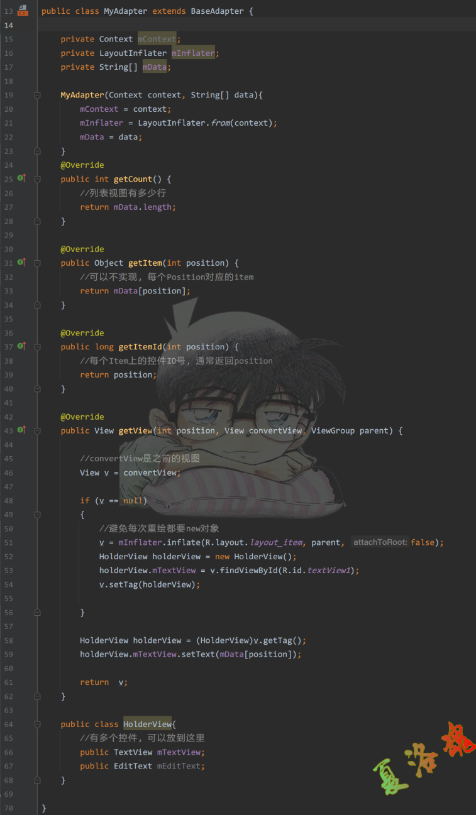Collapse the getView method body

tap(37, 430)
